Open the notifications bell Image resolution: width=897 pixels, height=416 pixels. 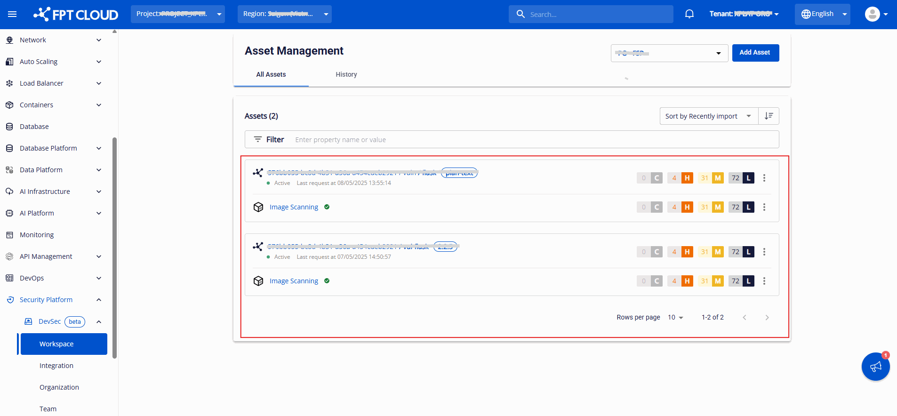pyautogui.click(x=689, y=14)
